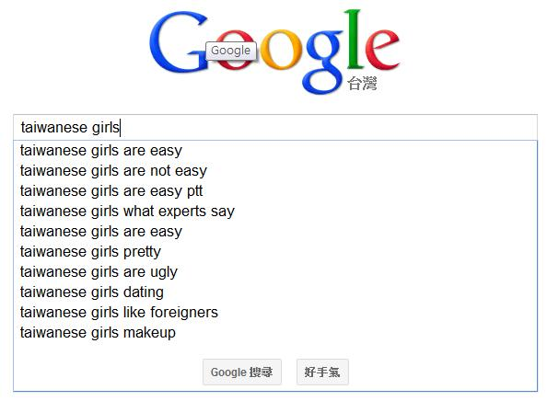
Task: Click the gray Google tooltip label
Action: 231,51
